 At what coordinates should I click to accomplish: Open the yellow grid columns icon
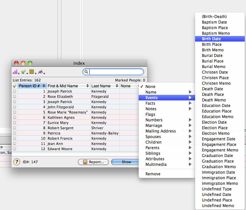pos(32,72)
